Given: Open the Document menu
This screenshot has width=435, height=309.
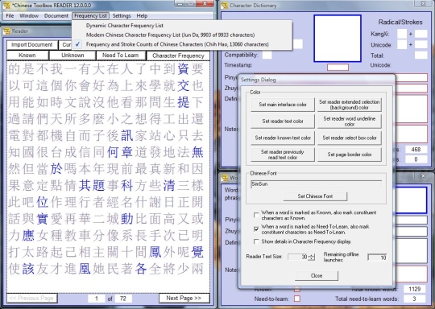Looking at the screenshot, I should 56,16.
